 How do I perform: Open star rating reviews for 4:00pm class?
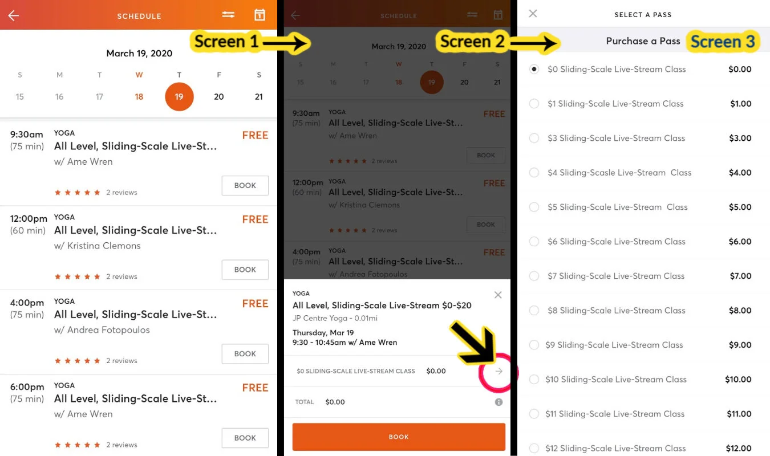point(96,361)
